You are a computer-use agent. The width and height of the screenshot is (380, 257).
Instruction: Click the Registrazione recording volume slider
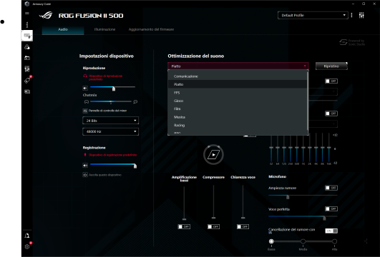click(113, 165)
